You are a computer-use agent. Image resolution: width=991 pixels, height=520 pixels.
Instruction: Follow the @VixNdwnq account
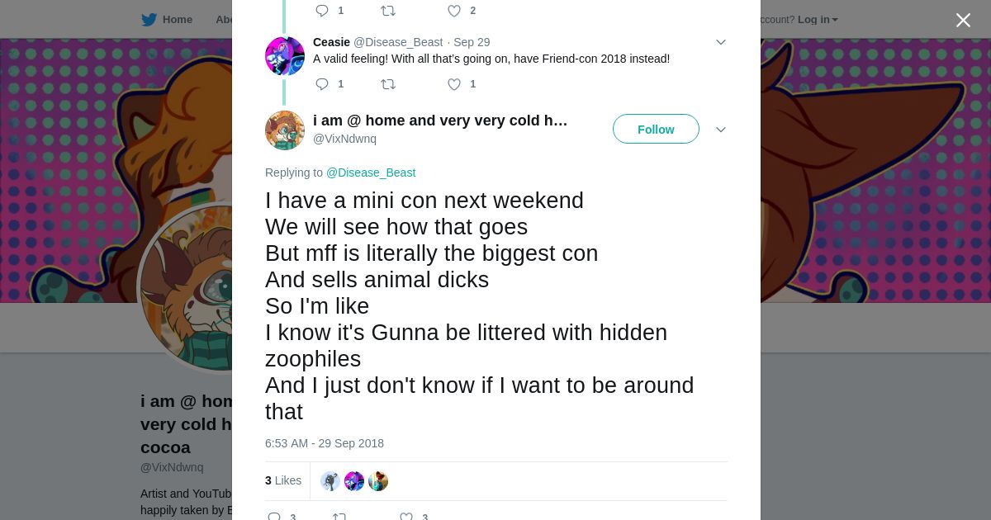(656, 130)
